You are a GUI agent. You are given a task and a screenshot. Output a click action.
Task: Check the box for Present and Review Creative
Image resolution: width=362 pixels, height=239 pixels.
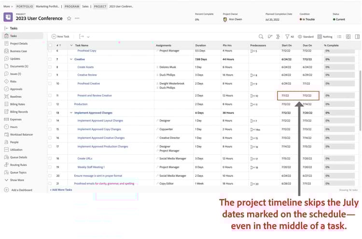(50, 95)
